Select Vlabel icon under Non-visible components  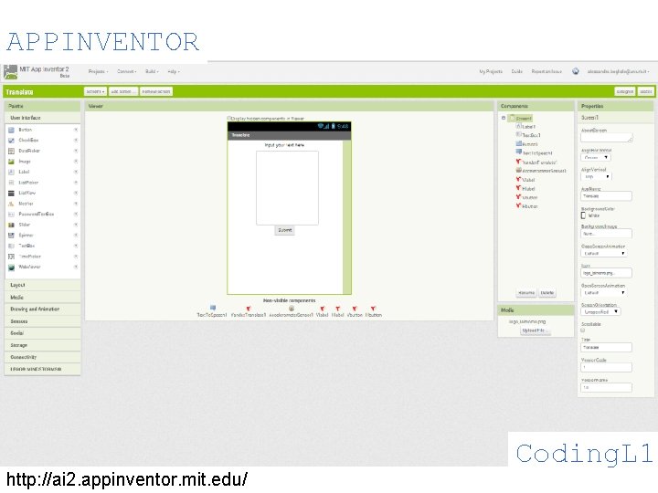[x=323, y=309]
